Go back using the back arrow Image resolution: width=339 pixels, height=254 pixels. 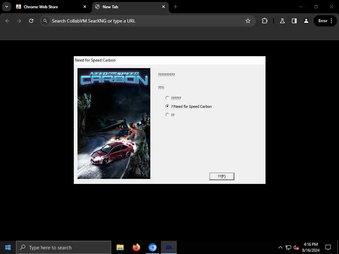pyautogui.click(x=7, y=21)
